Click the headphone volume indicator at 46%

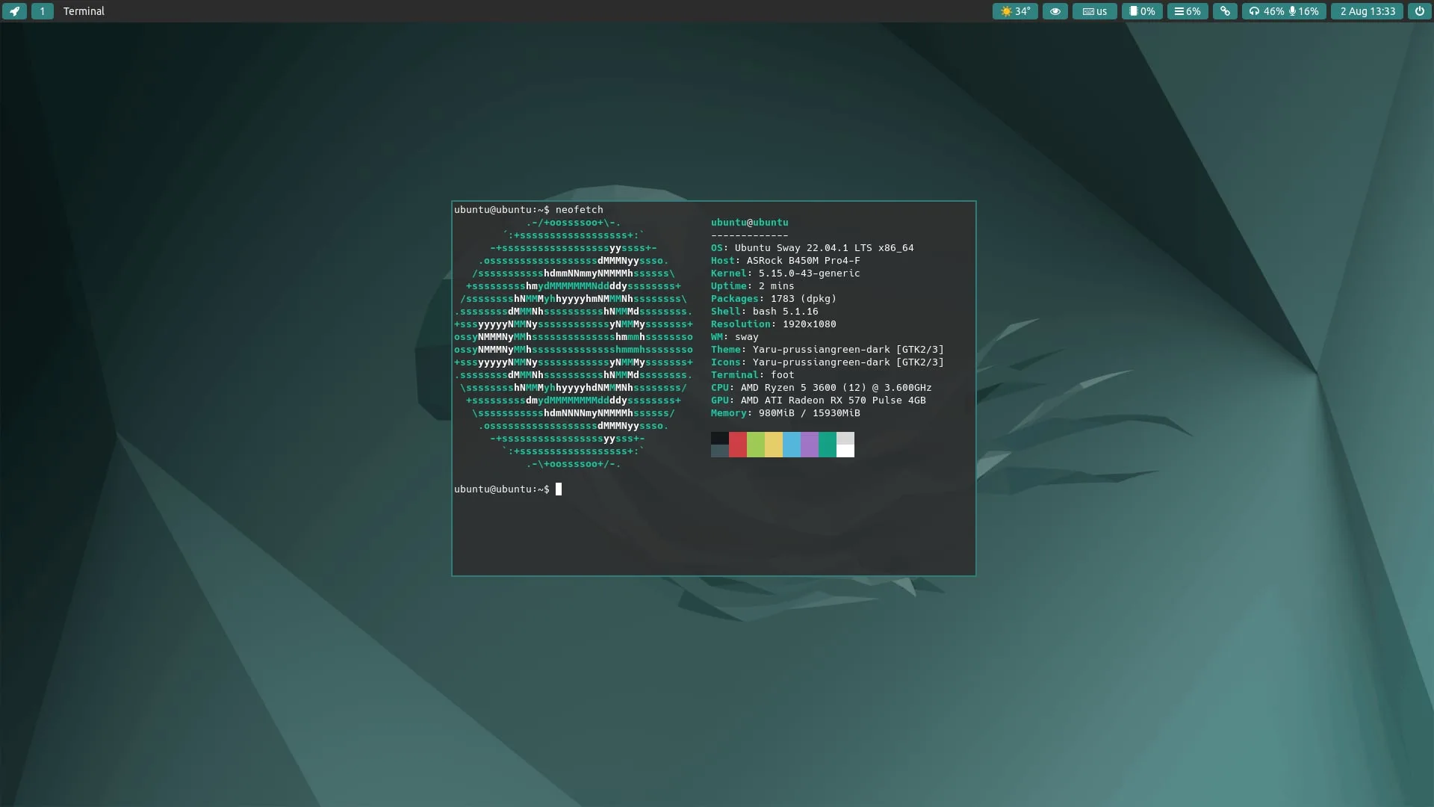pos(1266,11)
